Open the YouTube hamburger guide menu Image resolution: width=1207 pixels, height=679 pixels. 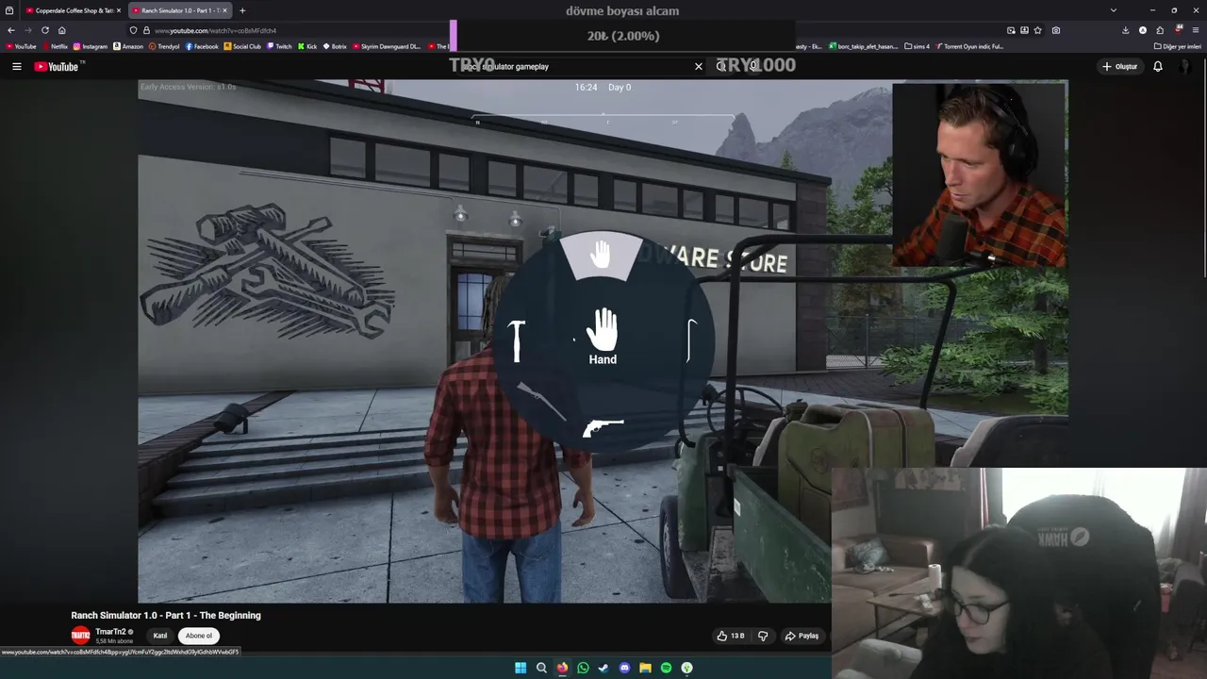[x=16, y=66]
